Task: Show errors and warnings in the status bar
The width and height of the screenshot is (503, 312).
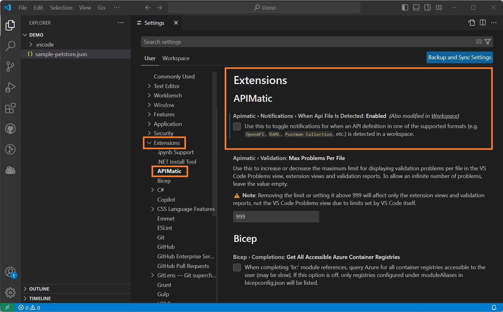Action: pyautogui.click(x=29, y=308)
